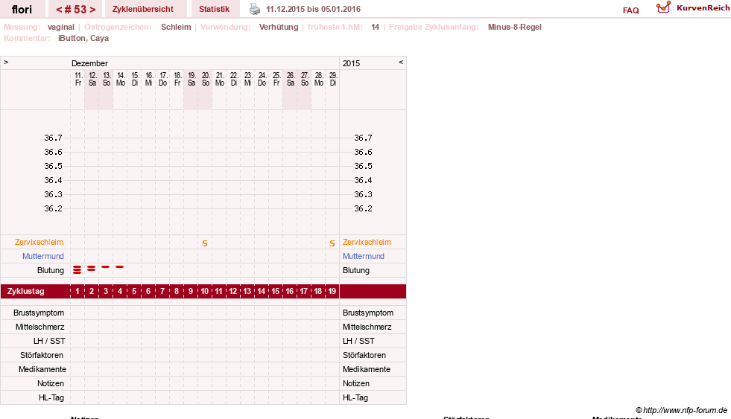This screenshot has width=731, height=419.
Task: Click the left Zervixschleim row label
Action: pos(39,242)
